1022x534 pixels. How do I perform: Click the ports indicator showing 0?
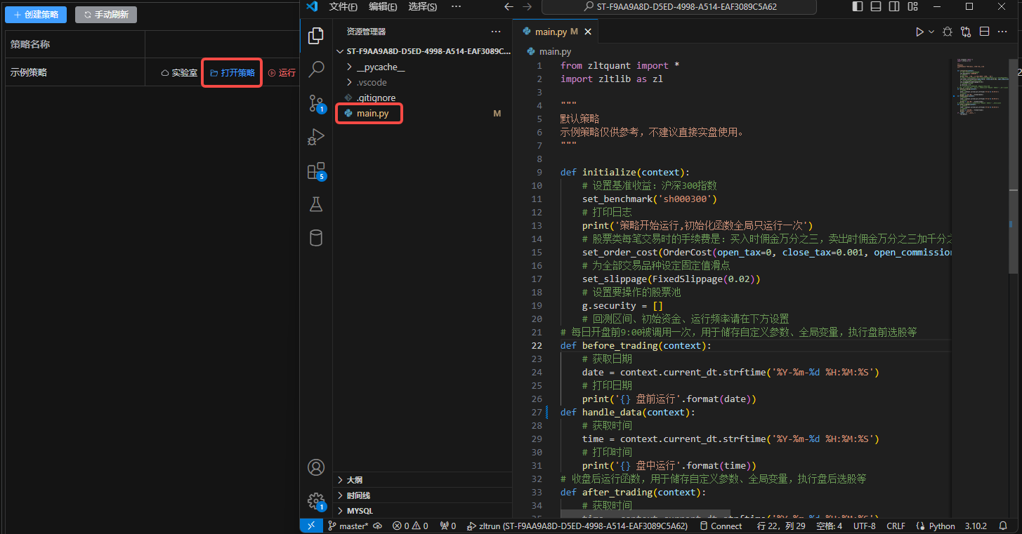(x=448, y=526)
